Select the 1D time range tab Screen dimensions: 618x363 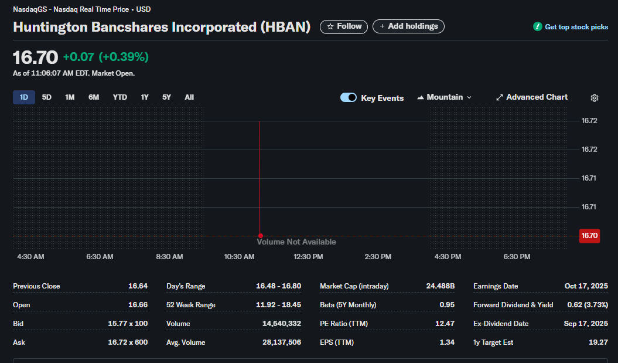[24, 97]
